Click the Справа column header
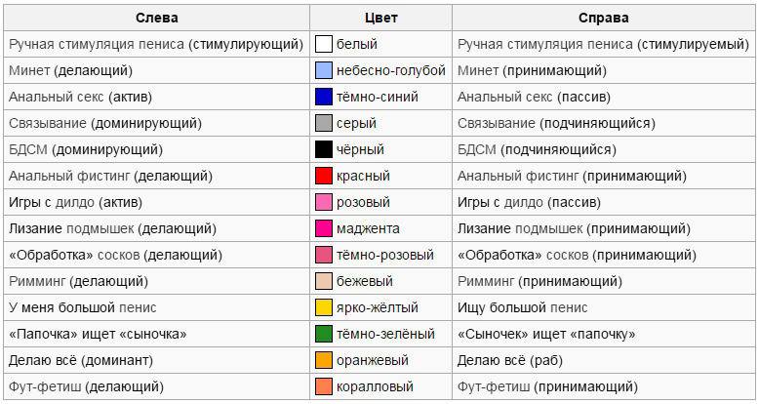Viewport: 759px width, 404px height. click(x=604, y=18)
